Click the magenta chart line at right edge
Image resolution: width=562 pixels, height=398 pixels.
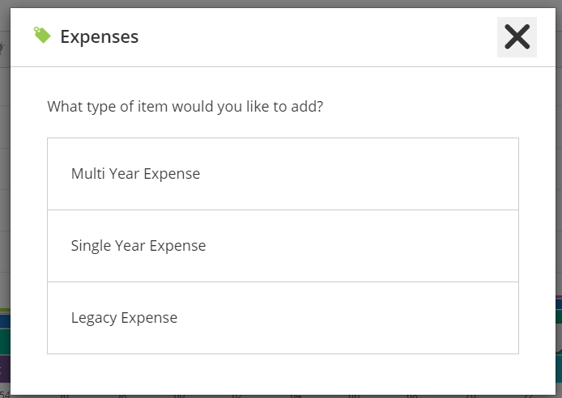click(x=559, y=297)
